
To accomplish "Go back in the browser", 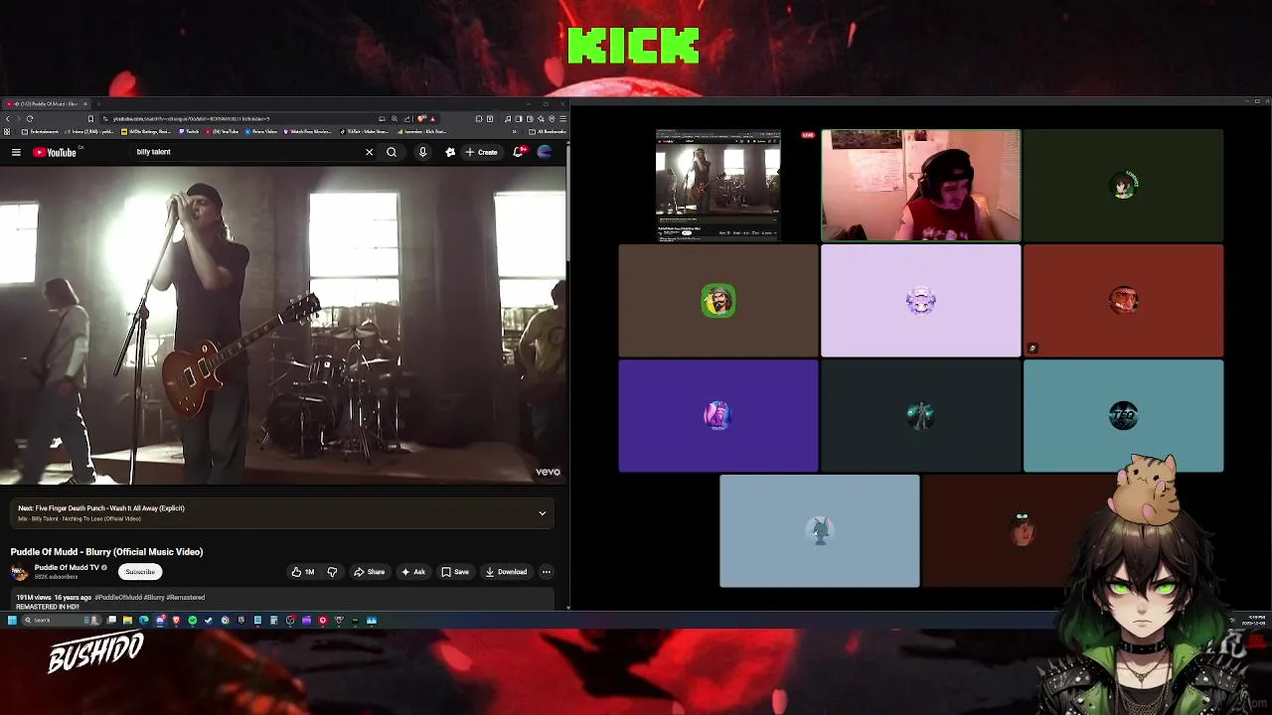I will click(x=7, y=119).
